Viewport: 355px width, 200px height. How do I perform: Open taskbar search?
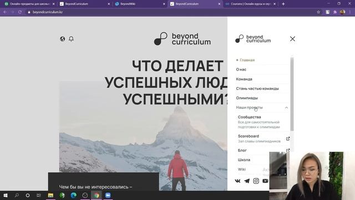click(17, 195)
